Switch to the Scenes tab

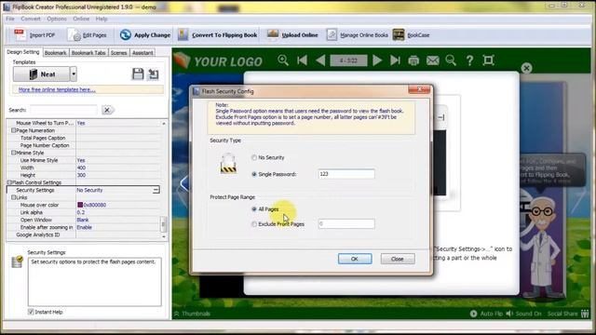click(x=118, y=53)
